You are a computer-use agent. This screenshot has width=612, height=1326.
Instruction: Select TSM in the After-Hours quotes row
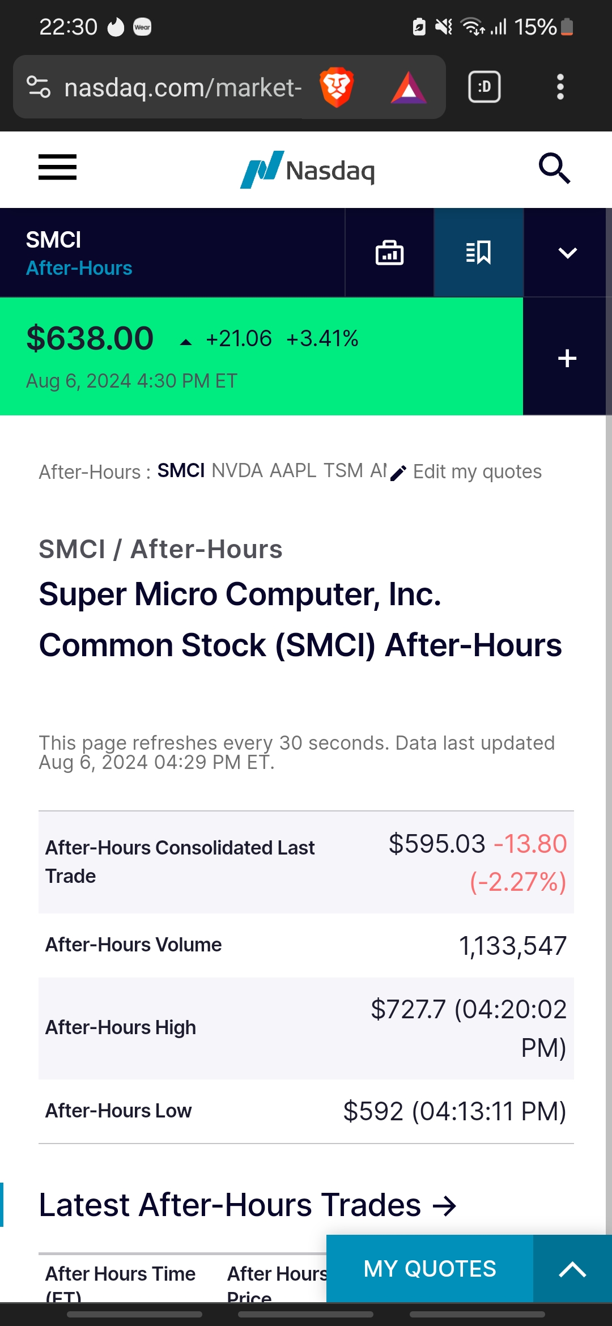pyautogui.click(x=343, y=471)
